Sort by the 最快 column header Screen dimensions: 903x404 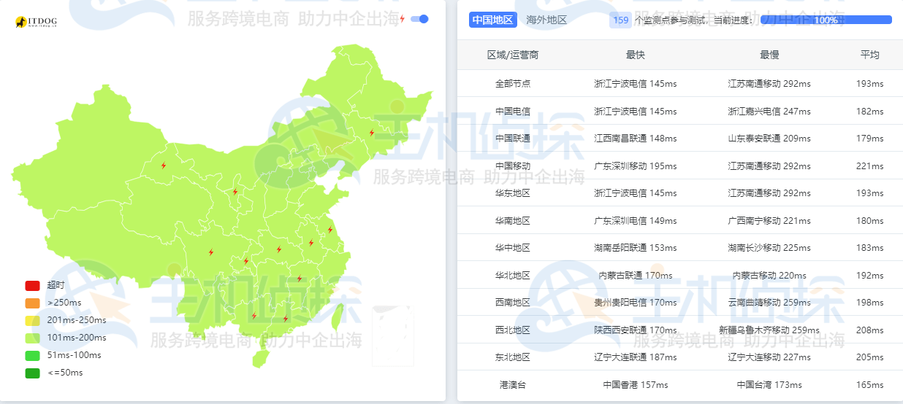tap(635, 55)
